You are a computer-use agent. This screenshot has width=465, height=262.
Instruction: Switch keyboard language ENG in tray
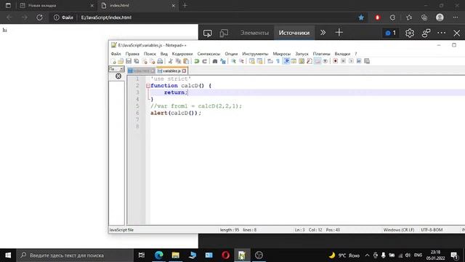click(418, 255)
